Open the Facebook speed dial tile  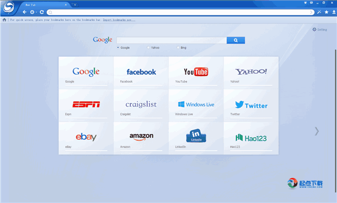141,73
